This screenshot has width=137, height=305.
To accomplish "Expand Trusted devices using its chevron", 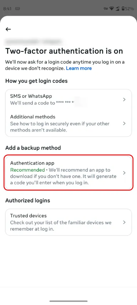I will tap(125, 222).
